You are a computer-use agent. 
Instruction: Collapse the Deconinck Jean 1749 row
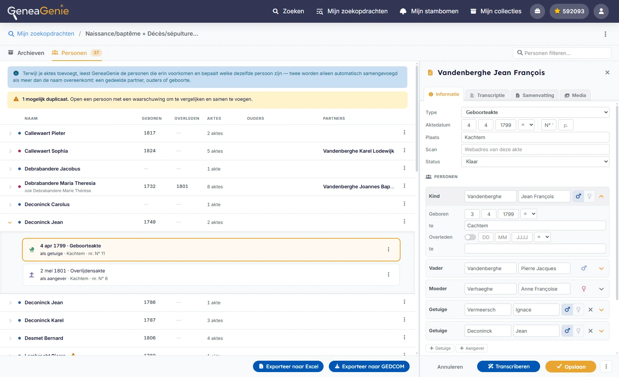(x=10, y=222)
